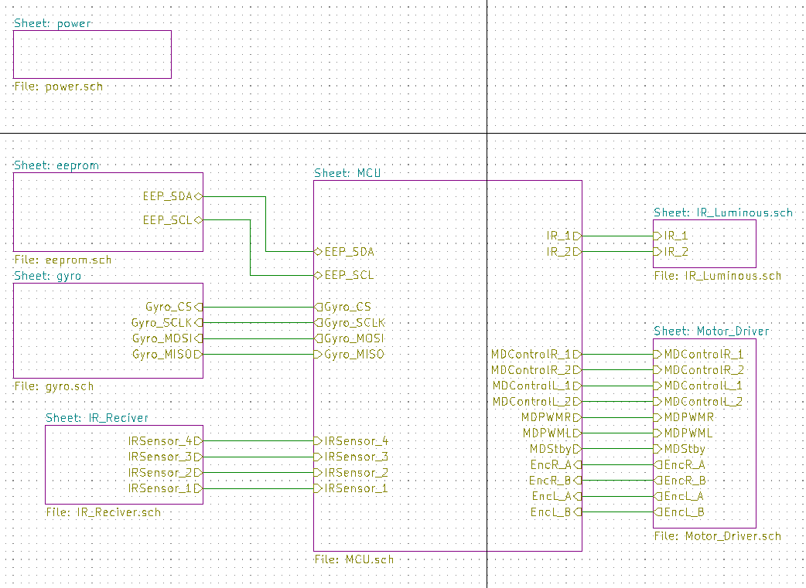Image resolution: width=806 pixels, height=588 pixels.
Task: Click EncL_B pin label on MCU sheet
Action: tap(551, 512)
